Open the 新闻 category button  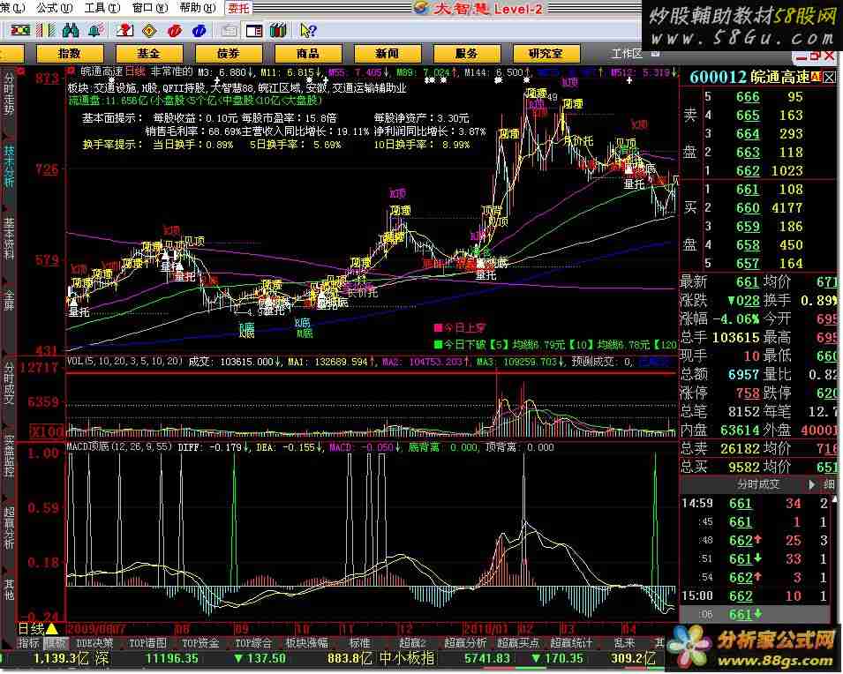[x=388, y=53]
